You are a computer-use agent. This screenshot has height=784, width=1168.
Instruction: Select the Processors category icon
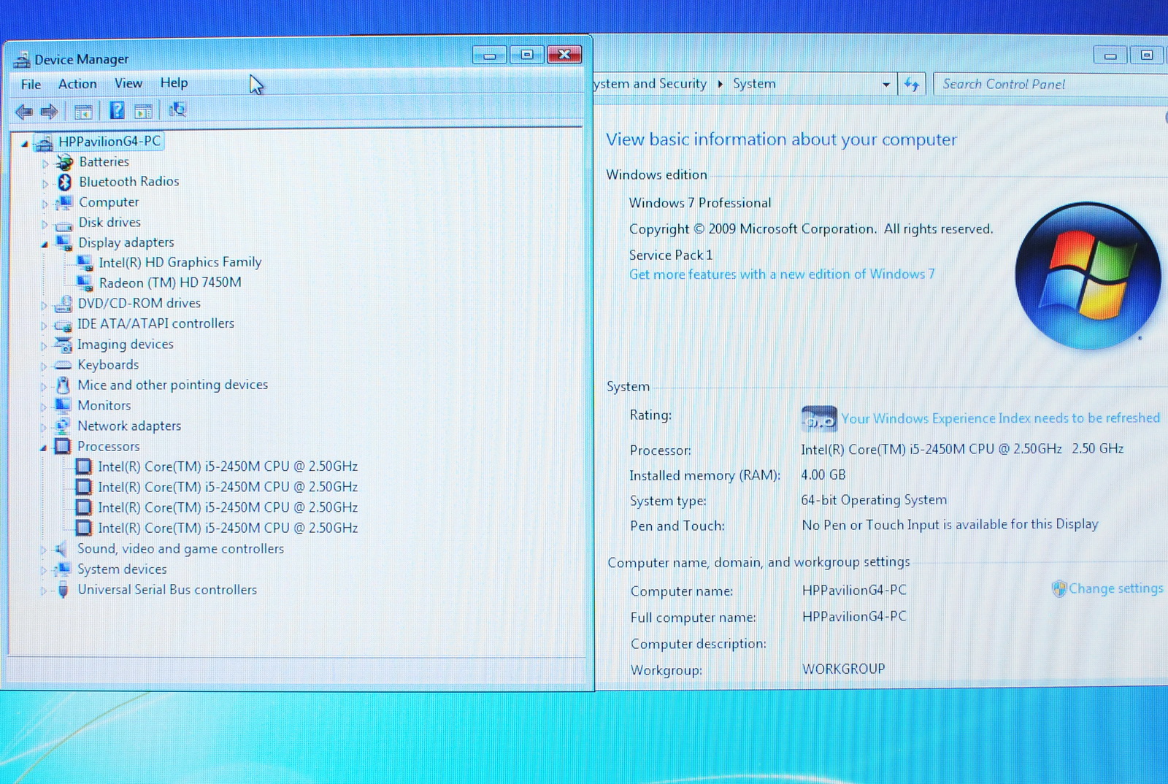(64, 446)
